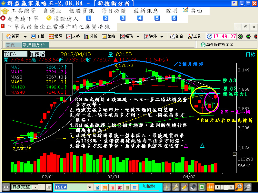This screenshot has width=258, height=193.
Task: Click the 期 futures category button
Action: tap(105, 187)
